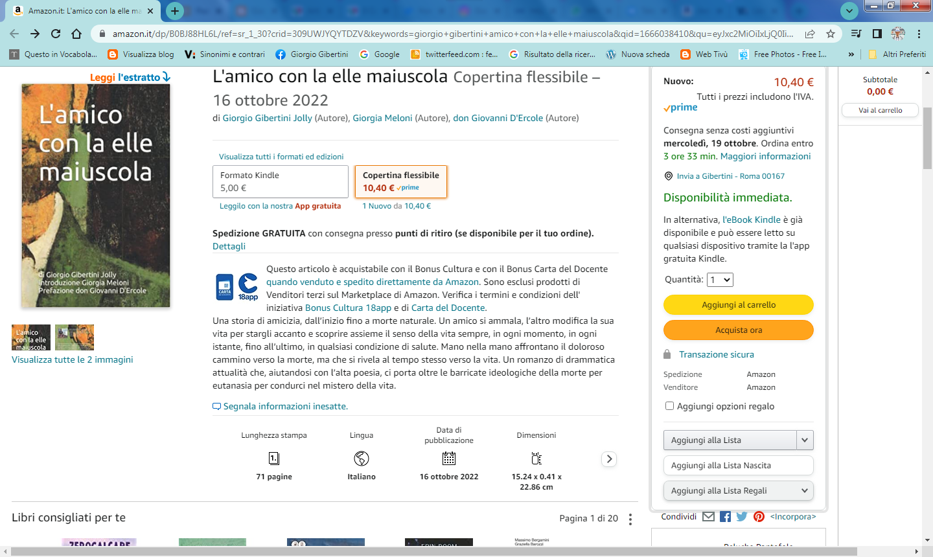
Task: Expand Aggiungi alla Lista arrow
Action: 805,440
